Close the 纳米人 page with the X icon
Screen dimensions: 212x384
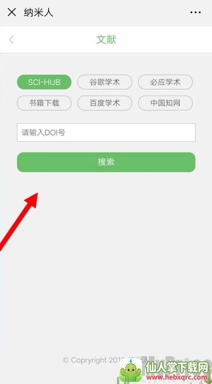[x=12, y=12]
